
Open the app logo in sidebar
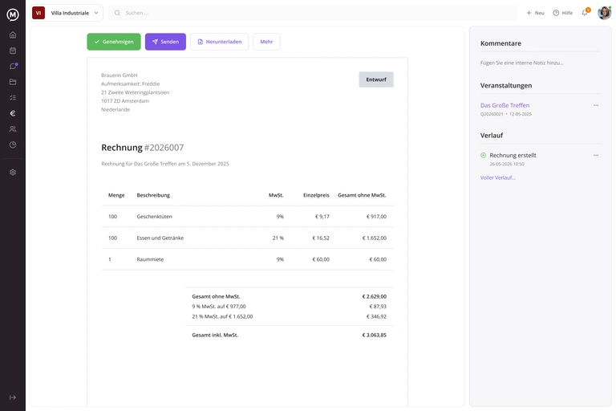13,14
